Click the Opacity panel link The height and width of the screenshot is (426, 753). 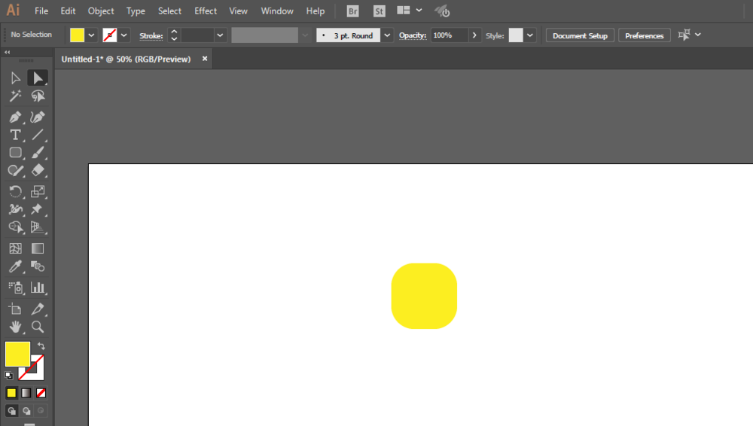click(413, 35)
